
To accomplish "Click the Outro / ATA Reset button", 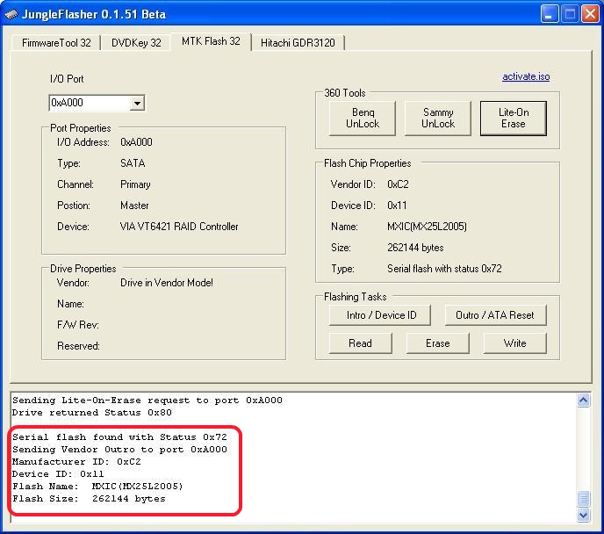I will [x=495, y=315].
